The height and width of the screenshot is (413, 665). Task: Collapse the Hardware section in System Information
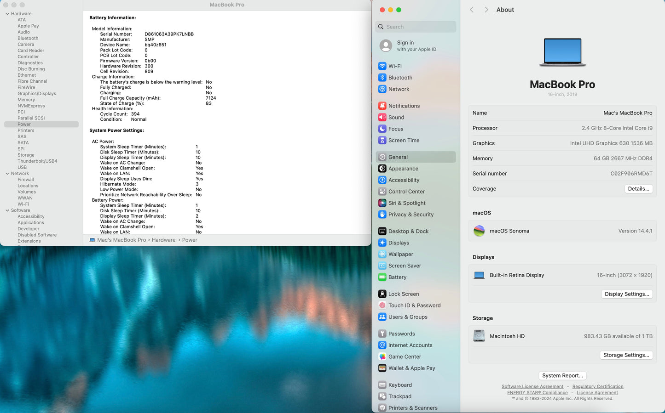(7, 14)
